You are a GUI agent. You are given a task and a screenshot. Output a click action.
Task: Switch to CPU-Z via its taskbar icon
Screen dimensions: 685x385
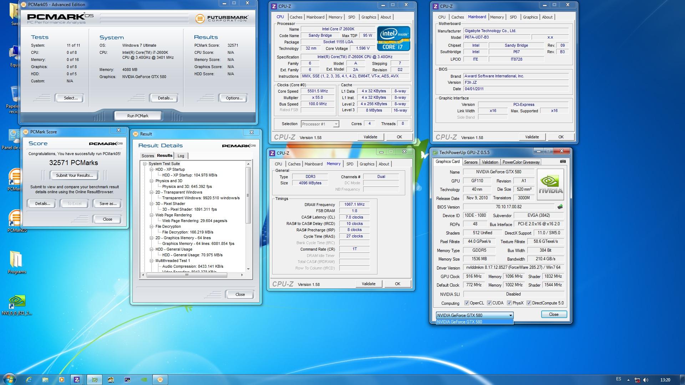(x=77, y=380)
